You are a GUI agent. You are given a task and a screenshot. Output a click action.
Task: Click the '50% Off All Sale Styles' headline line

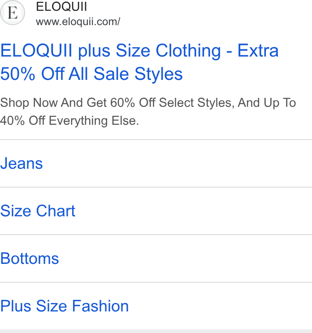pyautogui.click(x=91, y=74)
